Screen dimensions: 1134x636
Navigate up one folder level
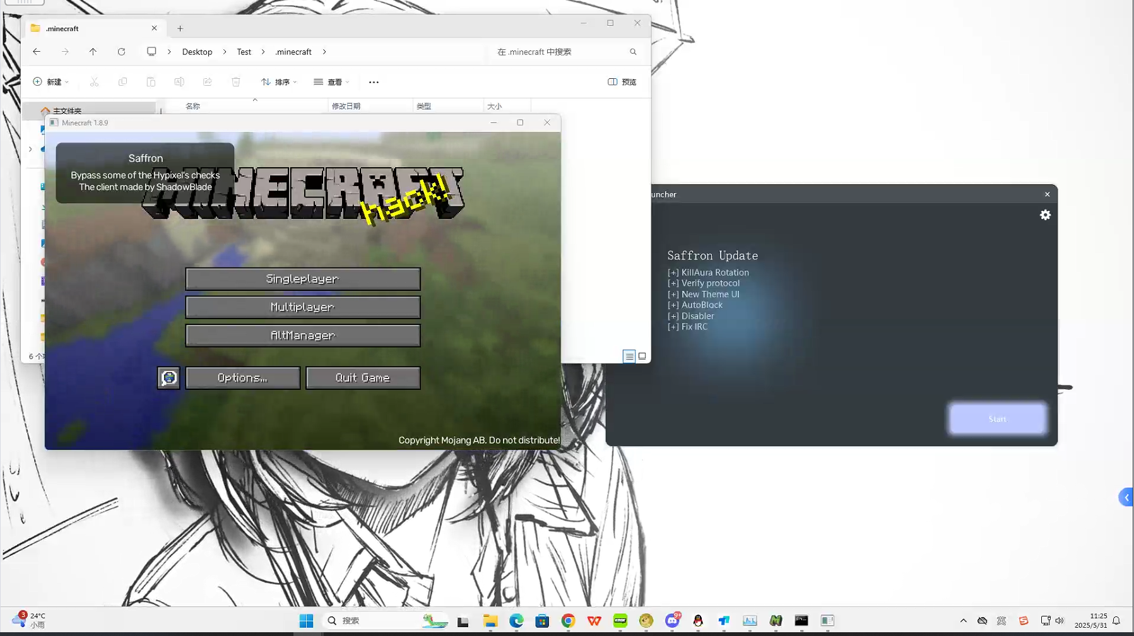coord(93,52)
